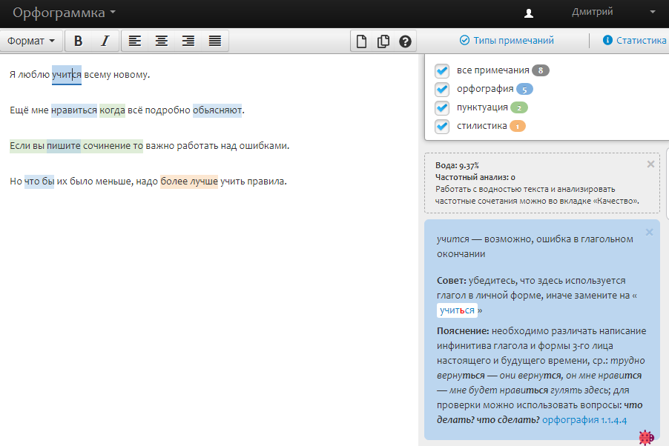Screen dimensions: 669x446
Task: Create a new blank document
Action: (x=361, y=41)
